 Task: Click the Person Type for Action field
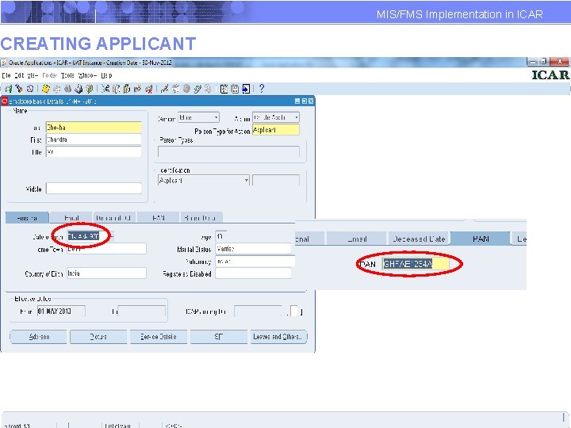276,130
